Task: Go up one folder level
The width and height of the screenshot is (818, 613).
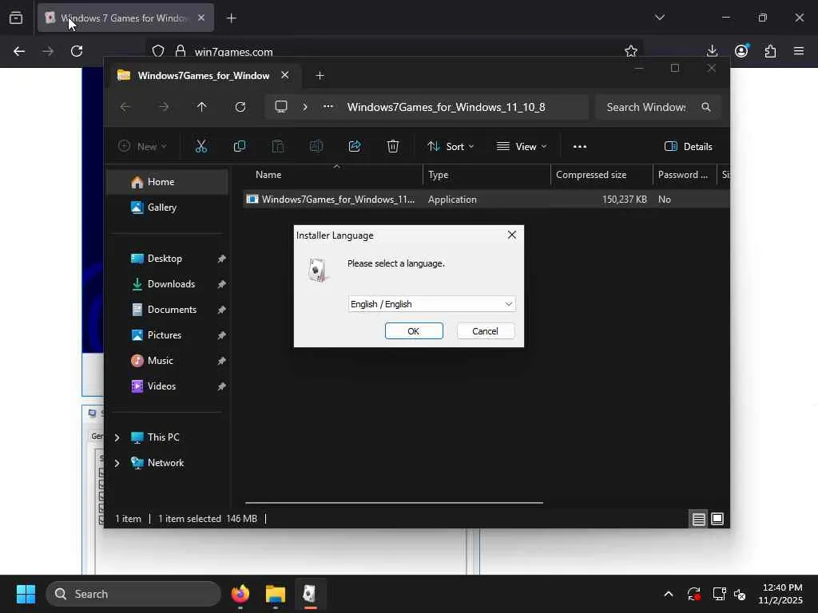Action: pyautogui.click(x=202, y=107)
